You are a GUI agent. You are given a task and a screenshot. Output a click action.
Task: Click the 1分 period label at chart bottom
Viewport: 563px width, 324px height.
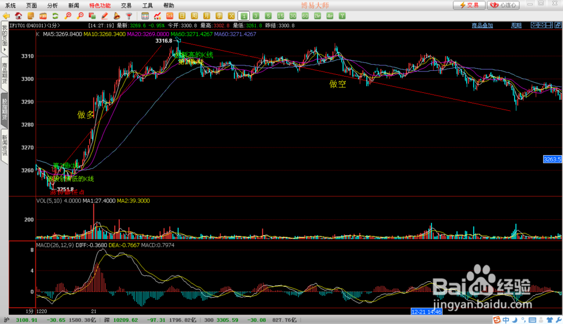[x=29, y=312]
